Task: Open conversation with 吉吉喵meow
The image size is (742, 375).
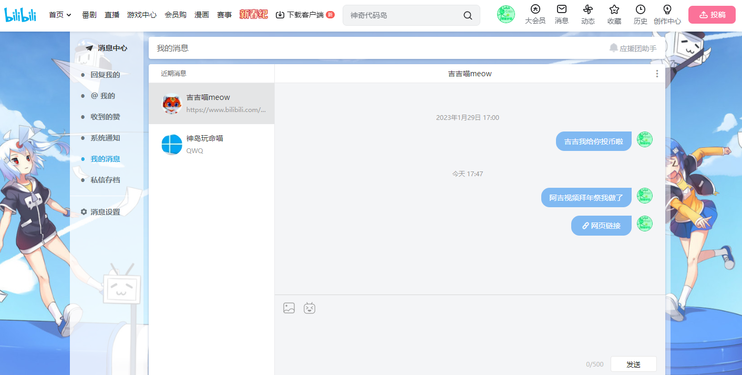Action: point(212,104)
